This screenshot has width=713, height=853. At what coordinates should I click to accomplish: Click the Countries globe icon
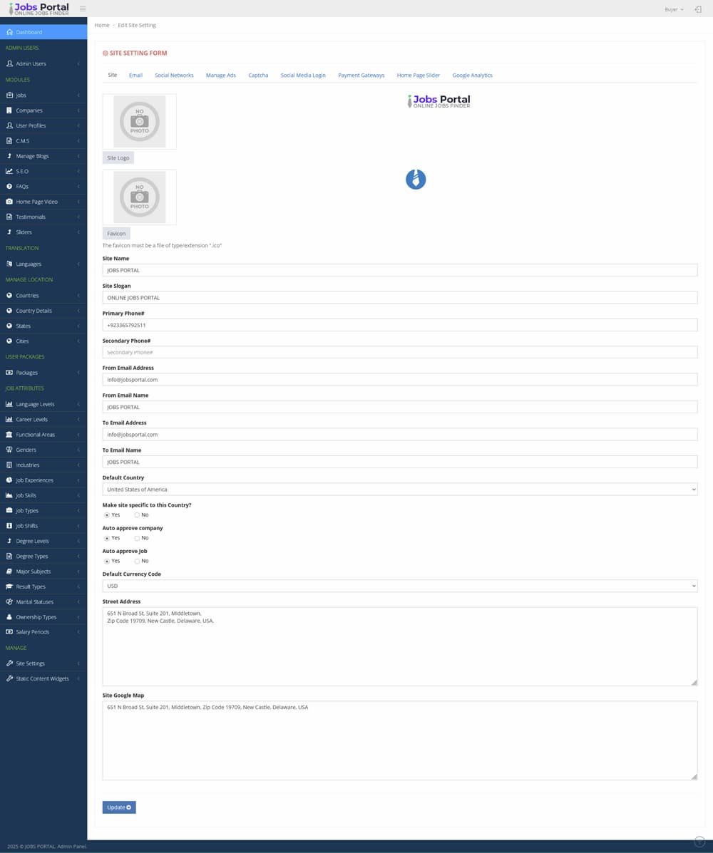tap(9, 296)
